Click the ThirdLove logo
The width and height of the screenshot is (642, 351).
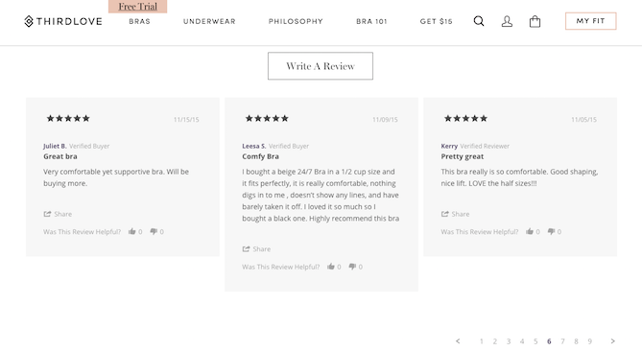pyautogui.click(x=63, y=21)
